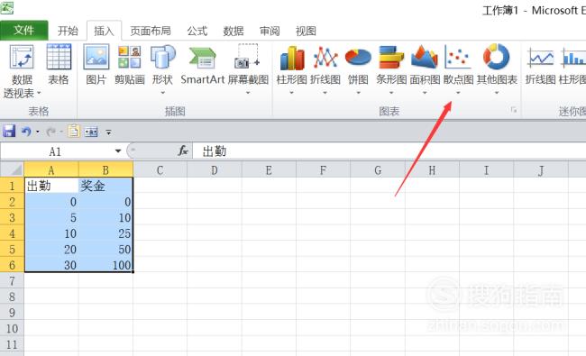586x356 pixels.
Task: Switch to the Home (开始) tab
Action: click(68, 31)
